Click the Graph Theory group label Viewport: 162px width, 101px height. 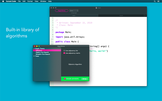[40, 48]
